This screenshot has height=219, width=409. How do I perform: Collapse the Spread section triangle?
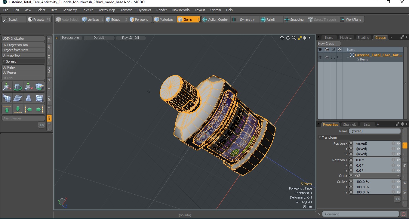coord(4,61)
